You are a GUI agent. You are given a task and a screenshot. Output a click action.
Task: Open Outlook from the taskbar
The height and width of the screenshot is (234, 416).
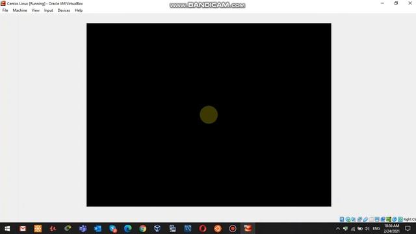click(97, 228)
